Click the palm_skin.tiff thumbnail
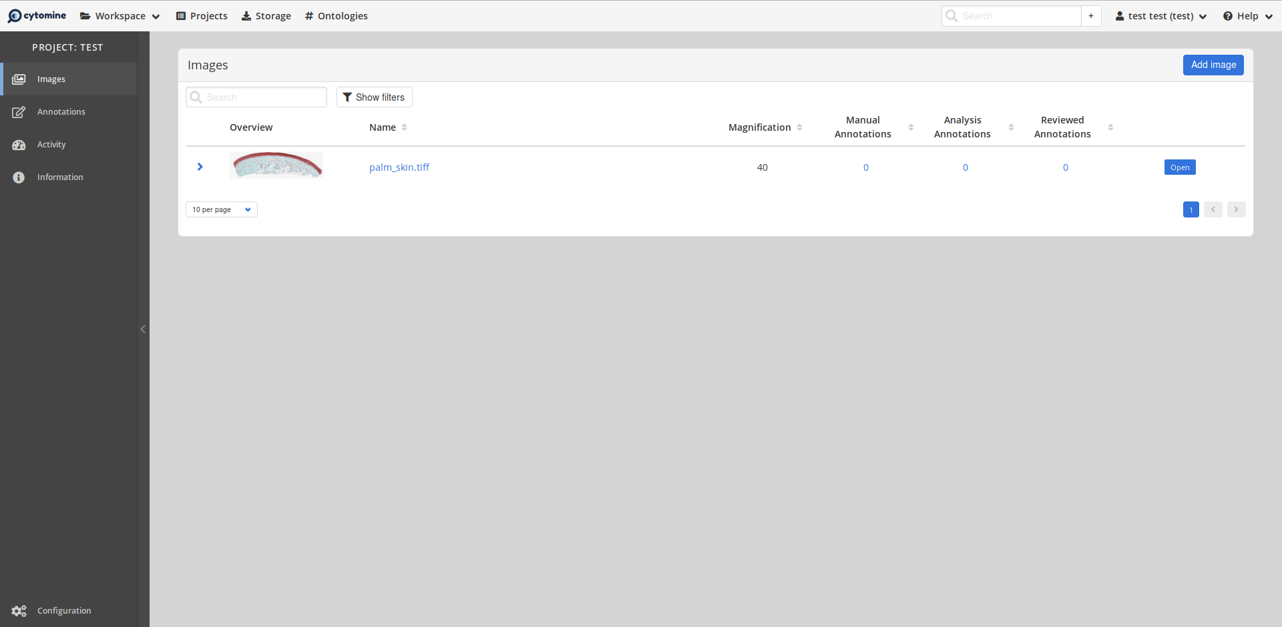Image resolution: width=1282 pixels, height=627 pixels. (x=276, y=165)
